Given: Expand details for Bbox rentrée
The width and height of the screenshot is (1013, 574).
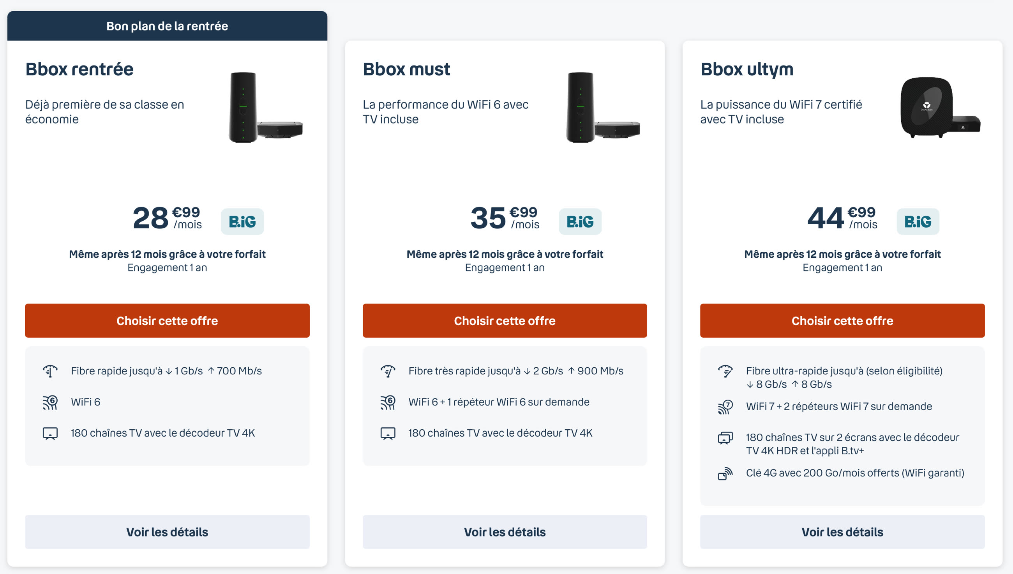Looking at the screenshot, I should pyautogui.click(x=167, y=532).
